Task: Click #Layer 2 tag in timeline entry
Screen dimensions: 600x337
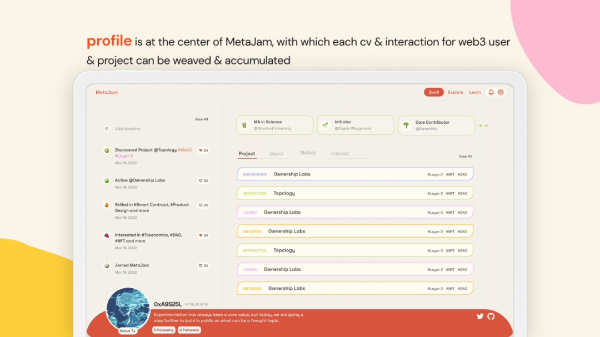Action: pyautogui.click(x=124, y=156)
